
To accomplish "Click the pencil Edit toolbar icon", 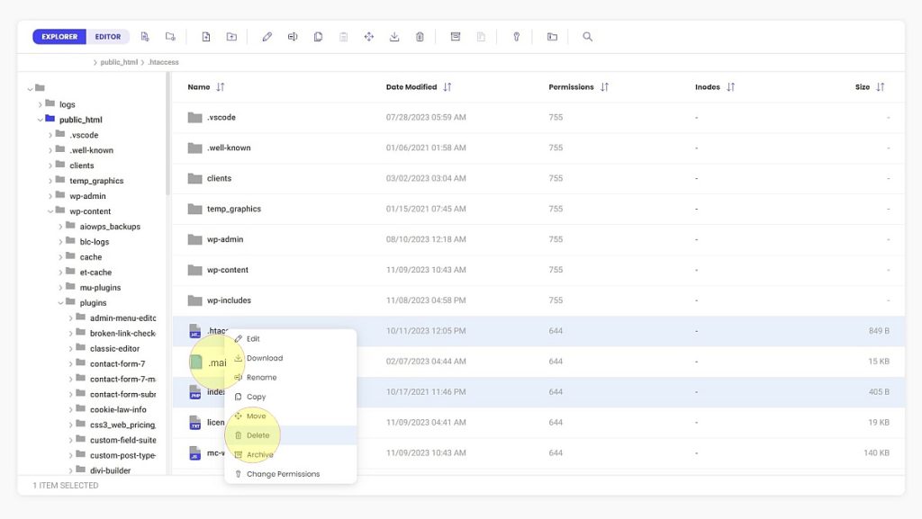I will 267,36.
